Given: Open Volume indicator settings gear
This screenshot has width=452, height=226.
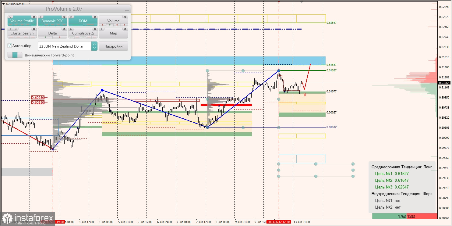Looking at the screenshot, I should tap(125, 17).
